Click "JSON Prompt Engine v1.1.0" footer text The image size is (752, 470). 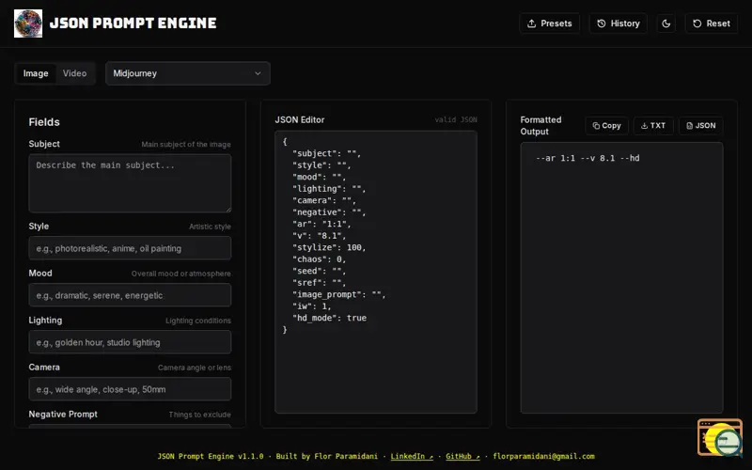[210, 457]
